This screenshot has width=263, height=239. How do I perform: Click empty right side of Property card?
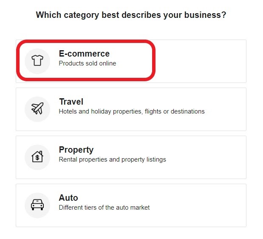(x=208, y=157)
